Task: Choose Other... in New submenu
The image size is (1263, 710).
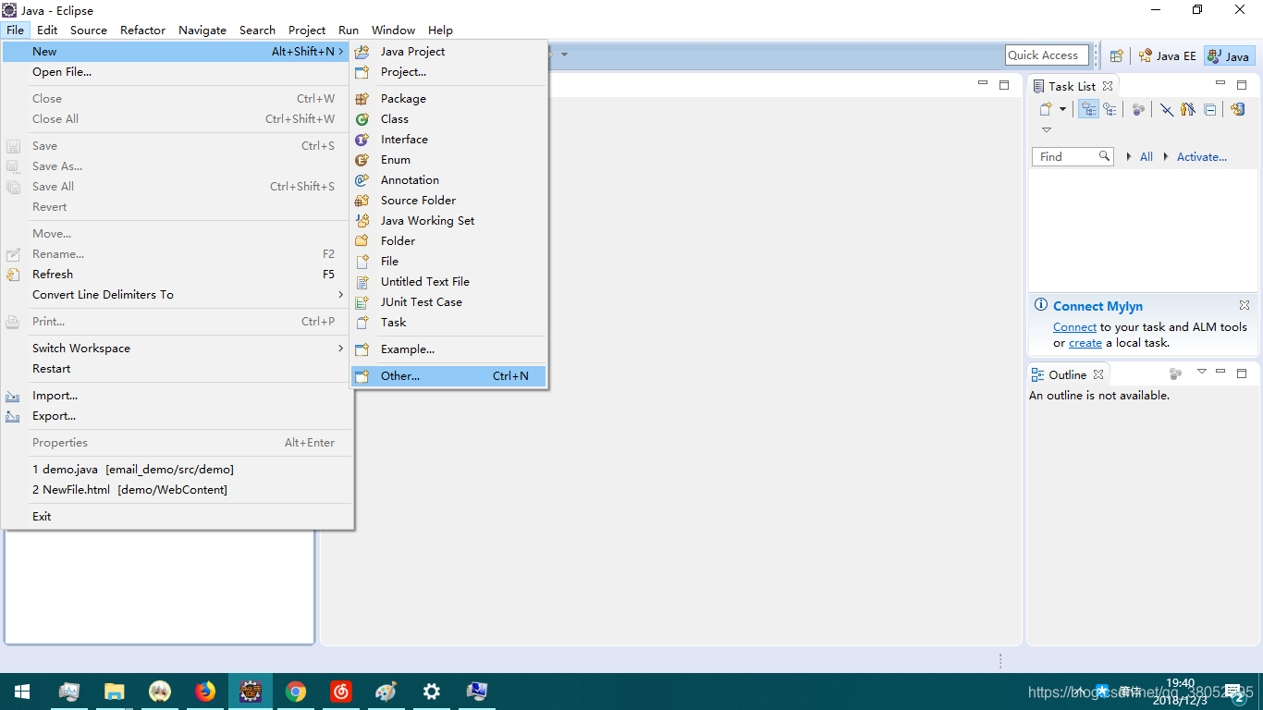Action: (448, 376)
